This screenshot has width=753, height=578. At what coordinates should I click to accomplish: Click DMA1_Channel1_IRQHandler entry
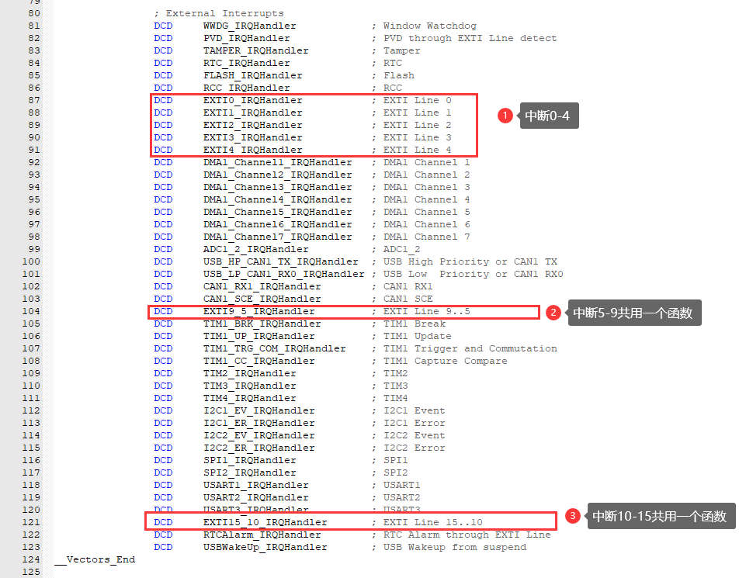278,163
